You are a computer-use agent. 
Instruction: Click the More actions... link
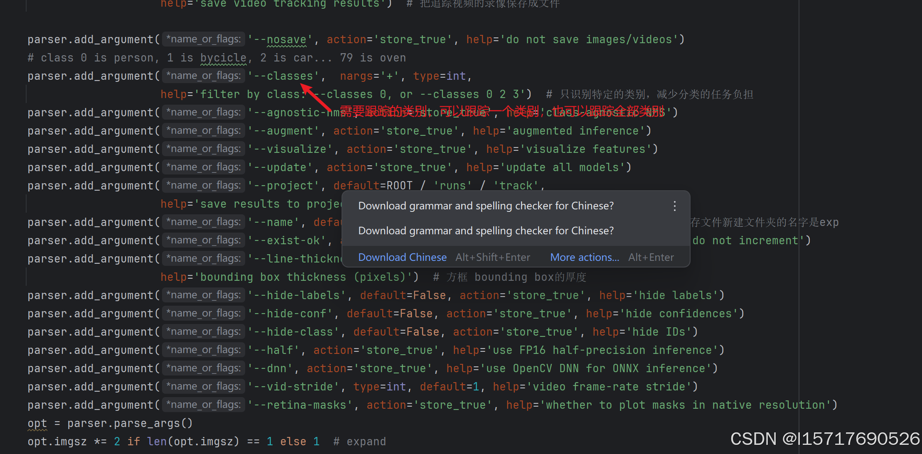(584, 258)
